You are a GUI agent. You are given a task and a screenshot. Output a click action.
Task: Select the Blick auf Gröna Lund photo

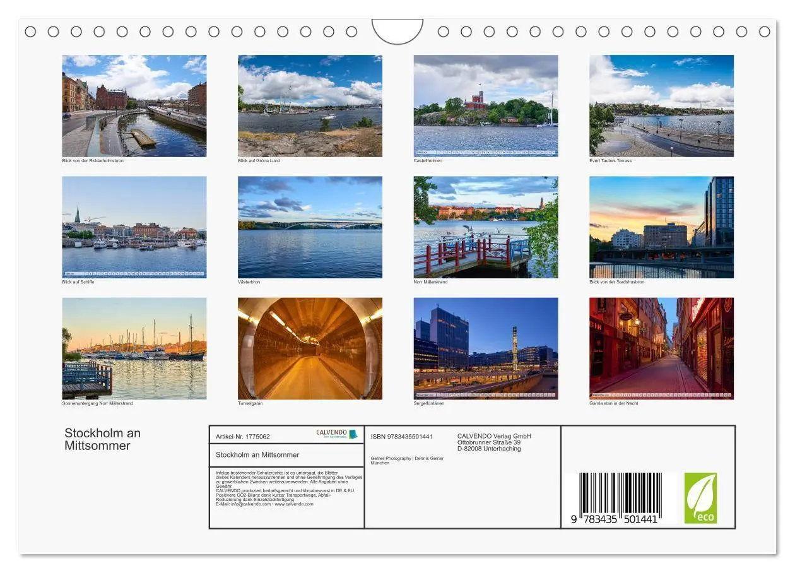pyautogui.click(x=310, y=105)
